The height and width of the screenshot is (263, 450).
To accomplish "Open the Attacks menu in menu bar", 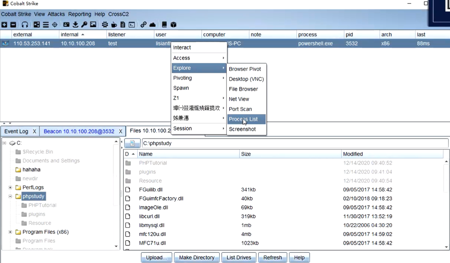I will (56, 14).
